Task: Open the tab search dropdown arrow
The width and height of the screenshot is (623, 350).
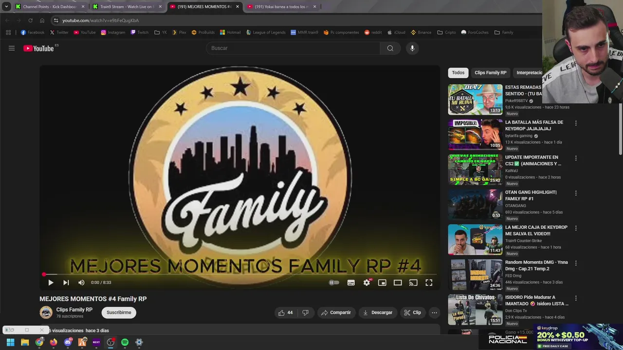Action: pos(6,7)
